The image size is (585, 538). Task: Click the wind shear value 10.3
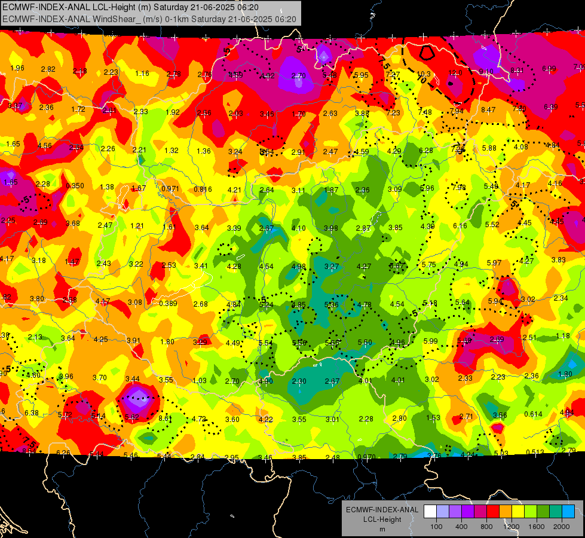[x=424, y=74]
